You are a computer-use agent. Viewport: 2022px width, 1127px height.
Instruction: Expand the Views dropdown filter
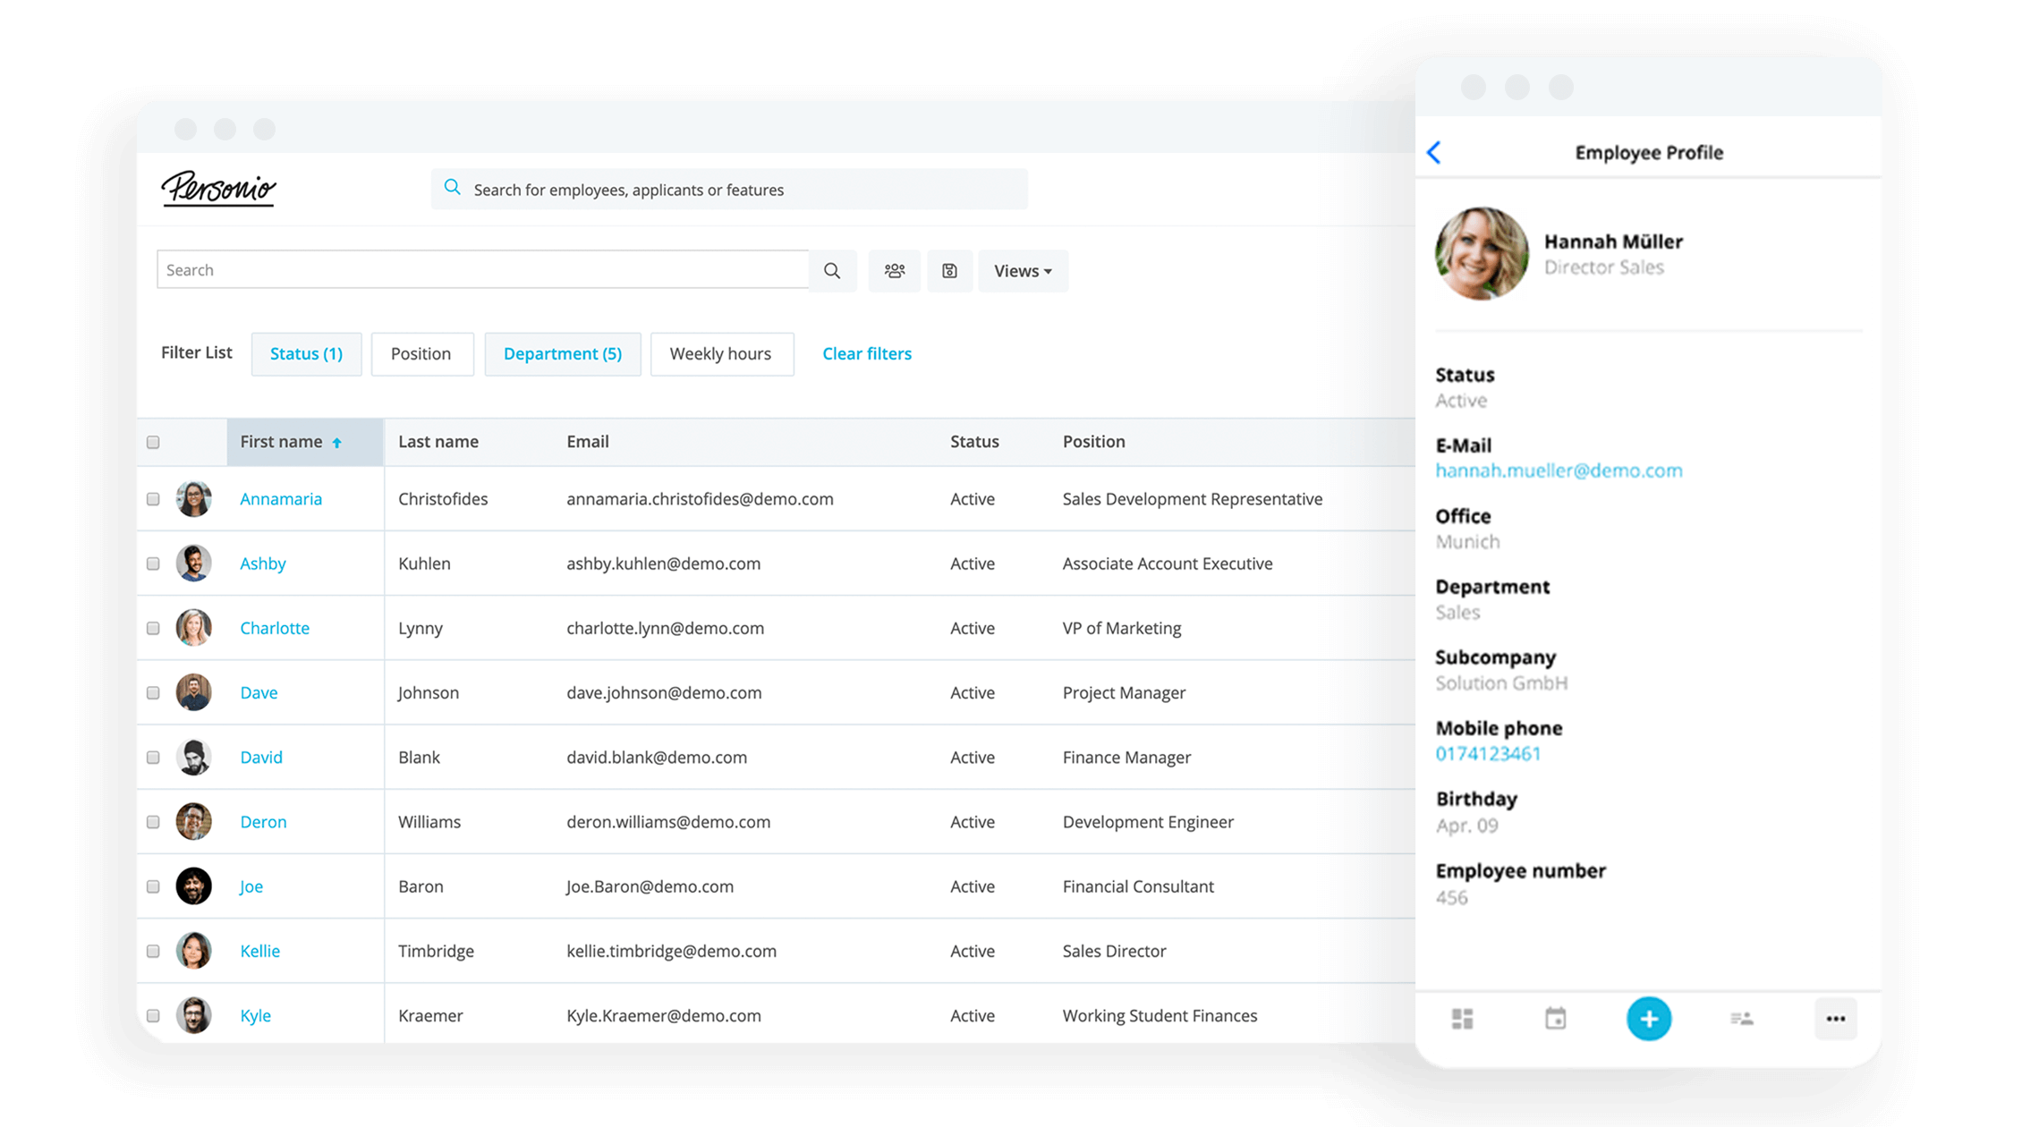click(x=1024, y=269)
